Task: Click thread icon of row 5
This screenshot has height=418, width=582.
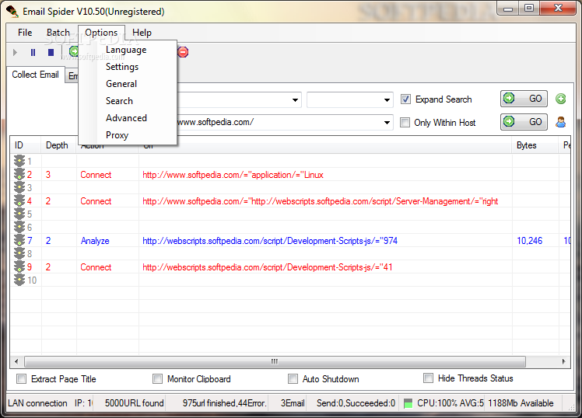Action: pos(19,214)
